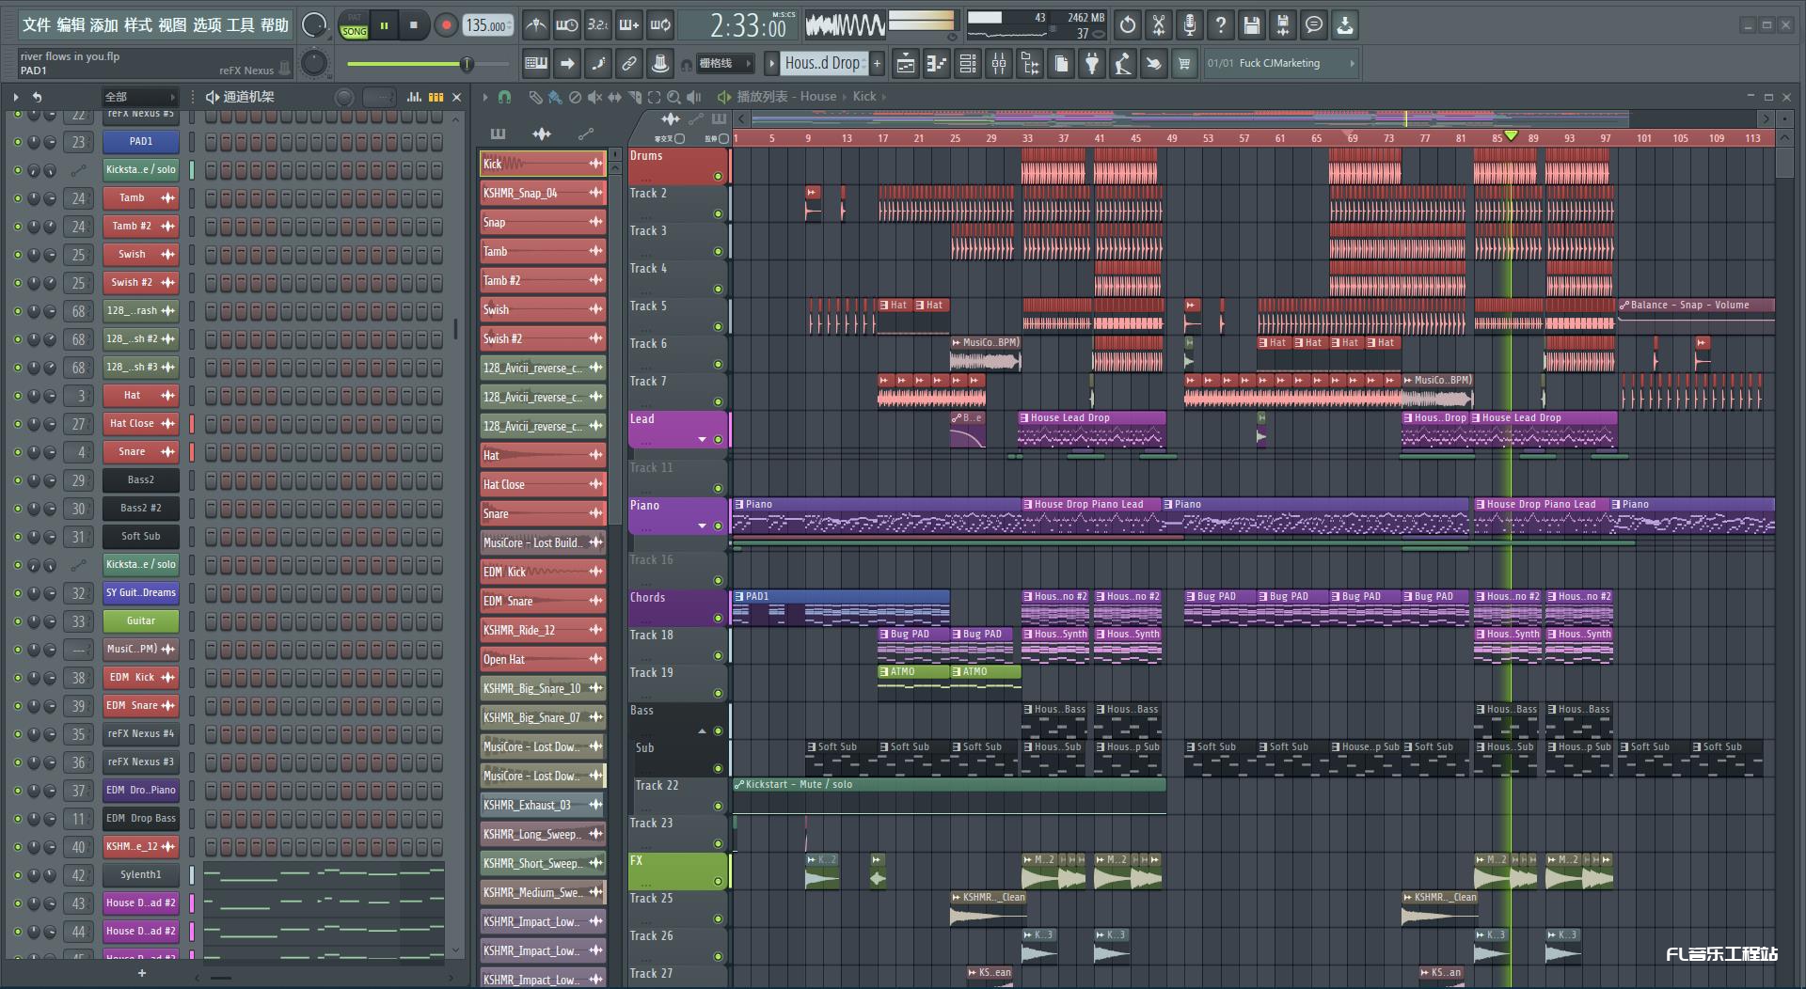The height and width of the screenshot is (989, 1806).
Task: Toggle PAT/SONG playback mode
Action: click(x=355, y=25)
